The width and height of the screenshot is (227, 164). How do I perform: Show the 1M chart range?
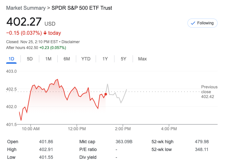tap(48, 59)
